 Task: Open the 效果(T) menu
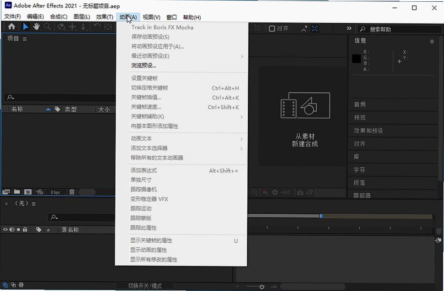(104, 17)
